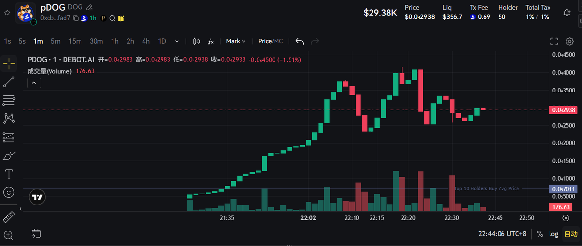Expand more timeframes dropdown
This screenshot has height=246, width=582.
(177, 42)
